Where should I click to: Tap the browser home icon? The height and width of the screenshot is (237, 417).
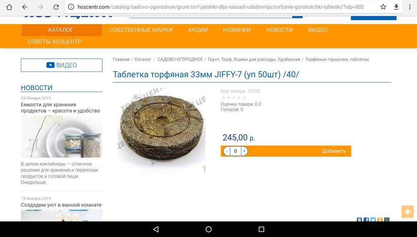tap(9, 7)
